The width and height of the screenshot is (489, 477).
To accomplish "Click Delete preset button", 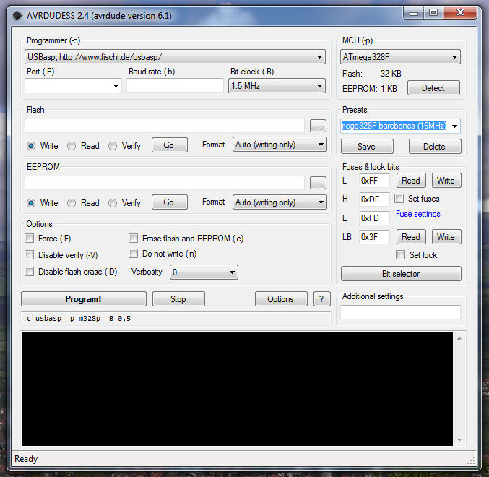I will 435,146.
